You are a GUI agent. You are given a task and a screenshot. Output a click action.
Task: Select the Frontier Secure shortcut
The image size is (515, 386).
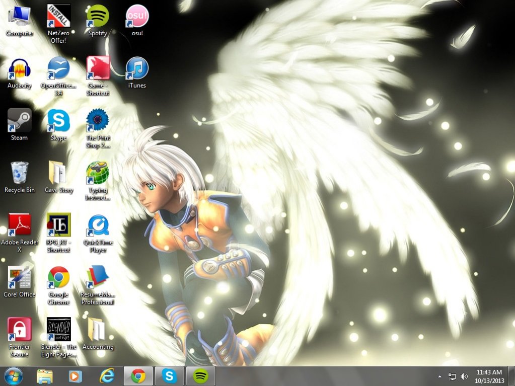click(x=19, y=337)
